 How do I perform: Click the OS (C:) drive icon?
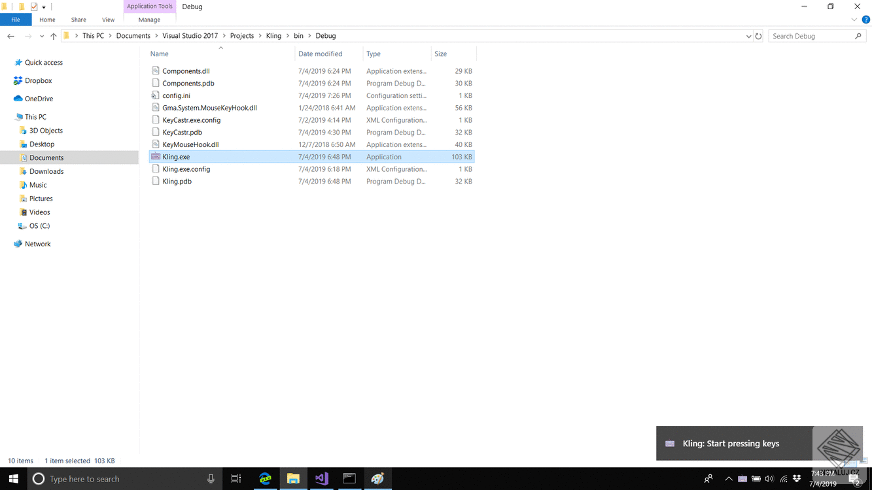pyautogui.click(x=23, y=226)
